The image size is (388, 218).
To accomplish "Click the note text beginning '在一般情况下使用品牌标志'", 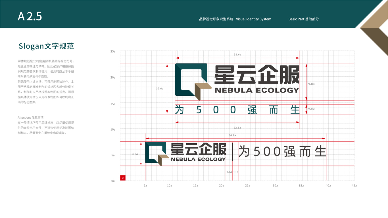I will (x=46, y=128).
